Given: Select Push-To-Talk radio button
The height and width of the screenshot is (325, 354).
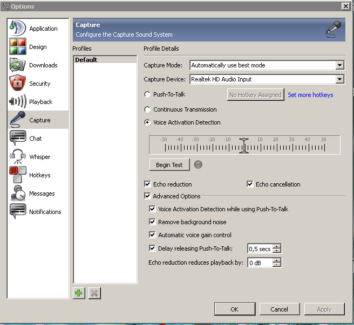Looking at the screenshot, I should point(147,94).
